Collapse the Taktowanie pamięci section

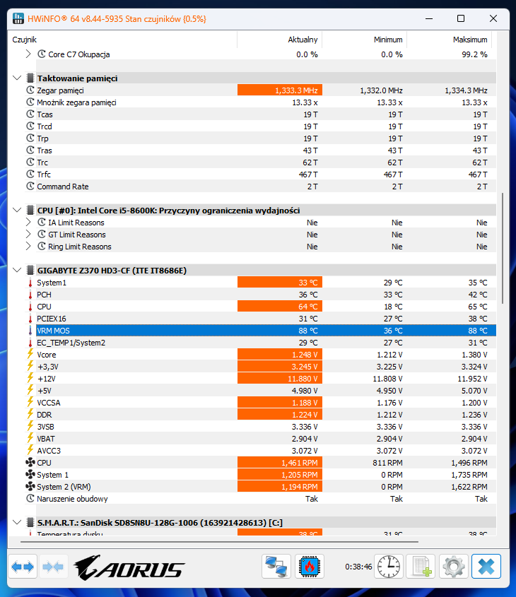click(17, 78)
